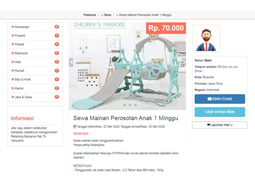Go to previous image with left carousel arrow
The image size is (255, 182).
click(71, 62)
